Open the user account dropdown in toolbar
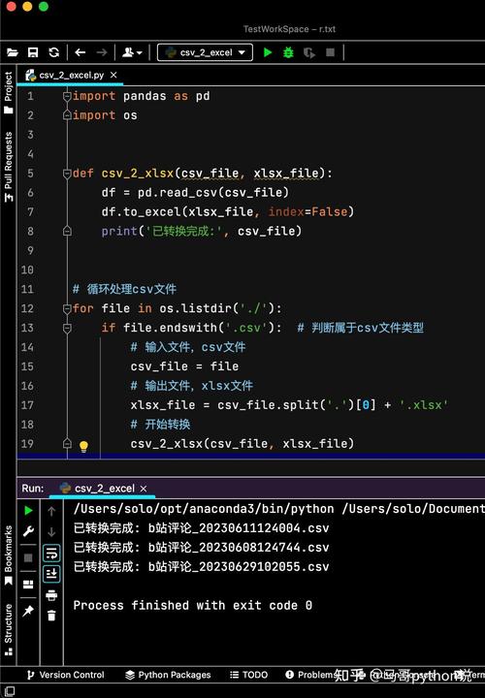The height and width of the screenshot is (698, 485). 132,52
